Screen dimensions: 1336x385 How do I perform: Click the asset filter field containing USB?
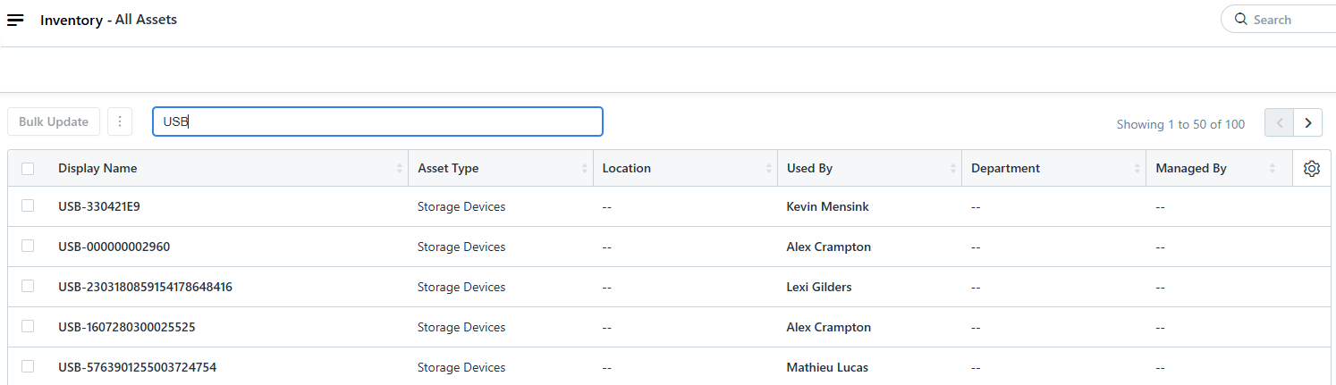377,121
